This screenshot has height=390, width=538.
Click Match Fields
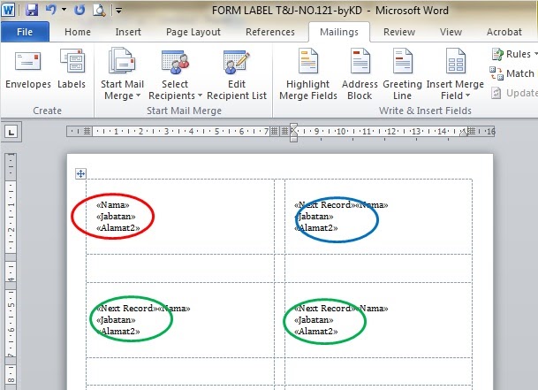512,73
